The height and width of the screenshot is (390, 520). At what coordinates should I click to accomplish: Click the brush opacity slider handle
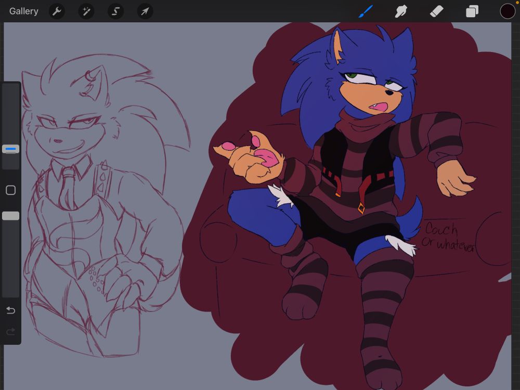(x=10, y=216)
